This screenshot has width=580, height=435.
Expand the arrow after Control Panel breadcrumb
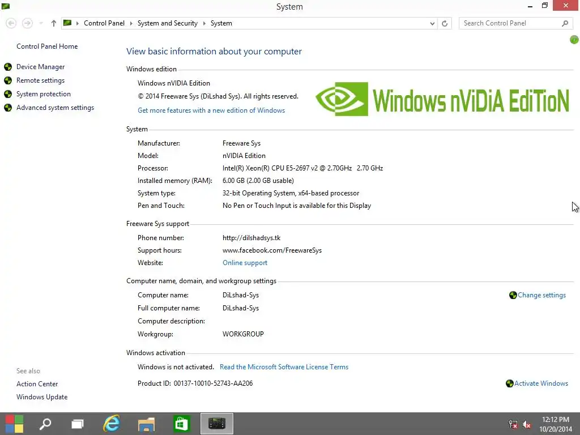[131, 23]
